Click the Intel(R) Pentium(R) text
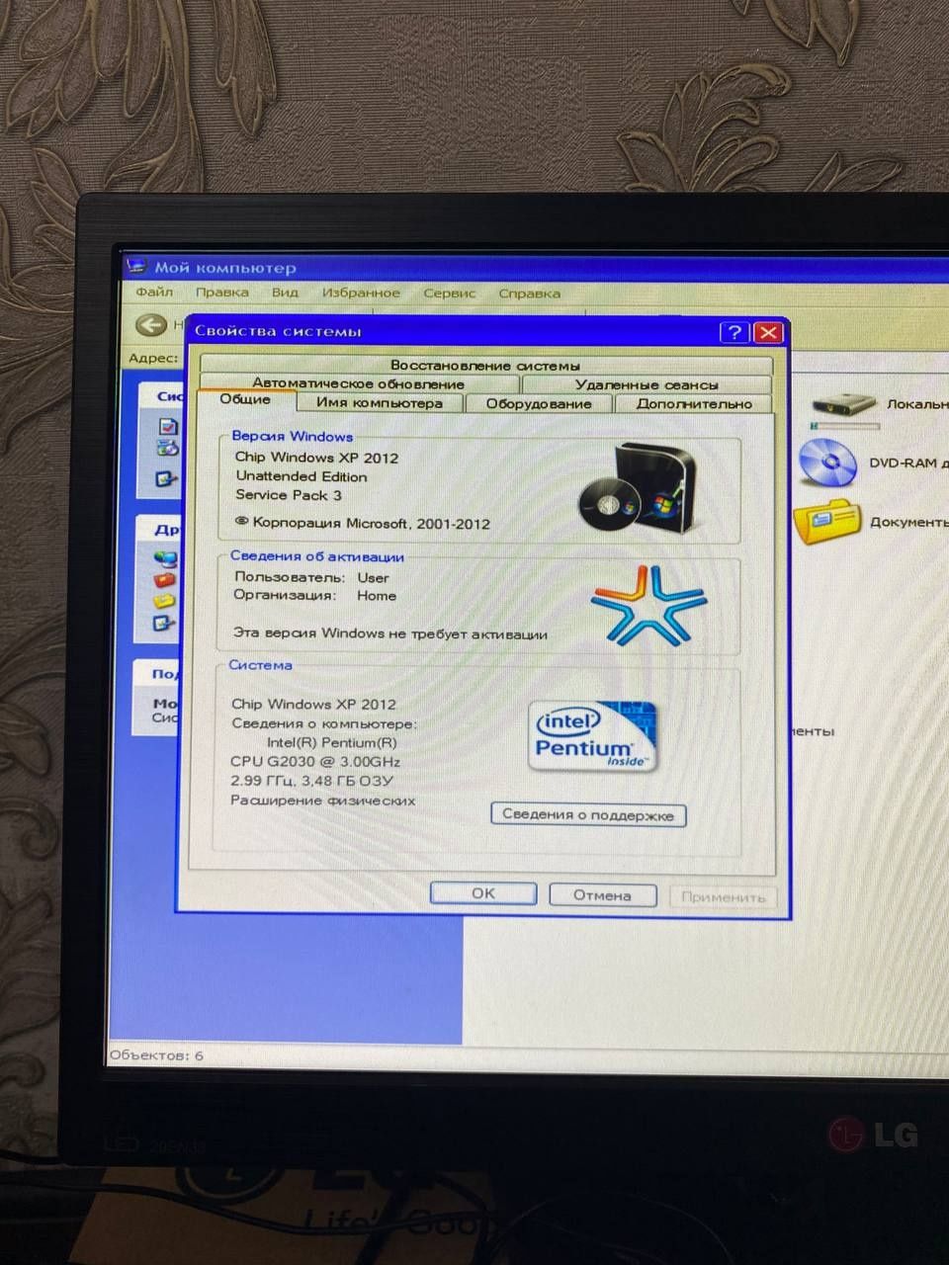The image size is (949, 1265). (332, 742)
